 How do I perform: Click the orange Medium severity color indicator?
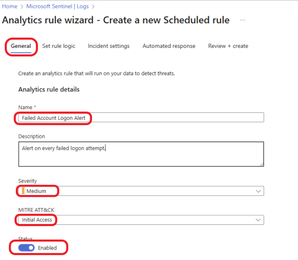(23, 191)
